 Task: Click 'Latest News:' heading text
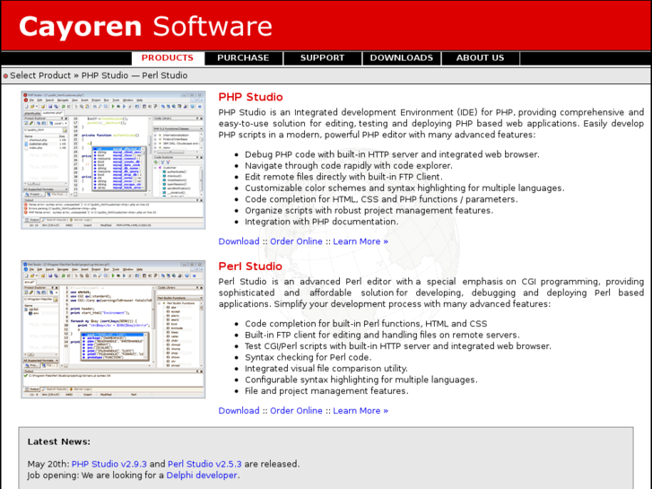pos(59,442)
